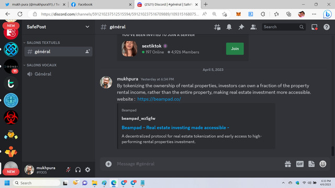Open the Nitro gift icon
Screen dimensions: 335x188
288,163
